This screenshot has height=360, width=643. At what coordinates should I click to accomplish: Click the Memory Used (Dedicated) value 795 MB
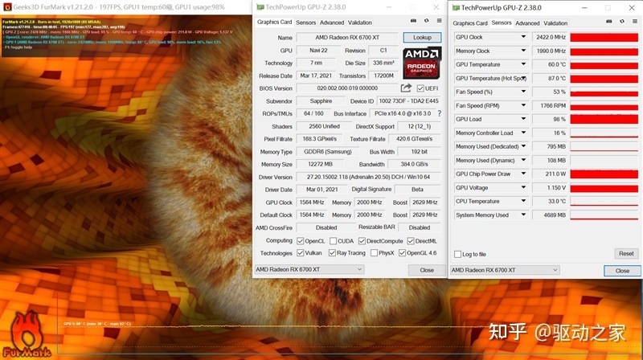(550, 146)
